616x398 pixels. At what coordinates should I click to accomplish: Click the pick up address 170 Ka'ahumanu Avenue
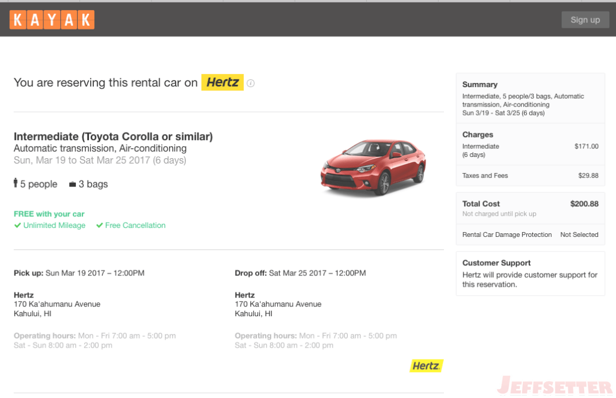pos(57,304)
